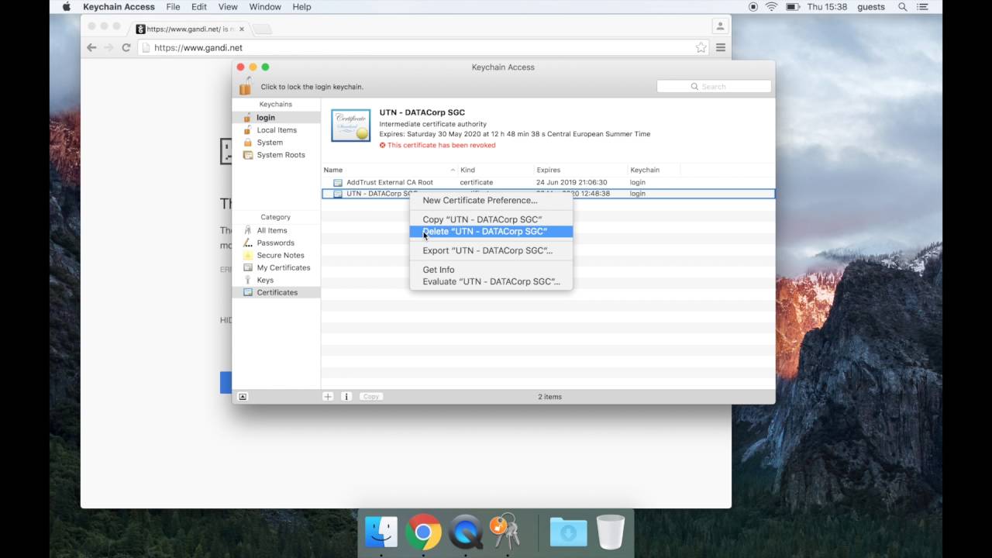
Task: Choose New Certificate Preference from context menu
Action: click(491, 200)
